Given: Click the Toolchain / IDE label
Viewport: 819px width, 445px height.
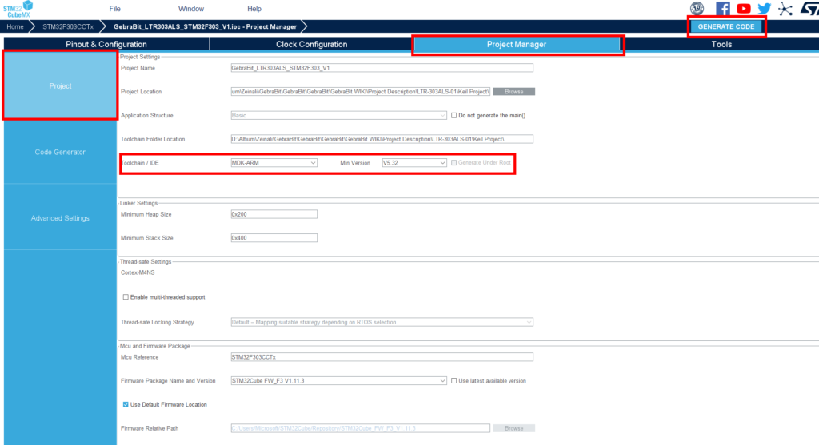Looking at the screenshot, I should click(139, 163).
